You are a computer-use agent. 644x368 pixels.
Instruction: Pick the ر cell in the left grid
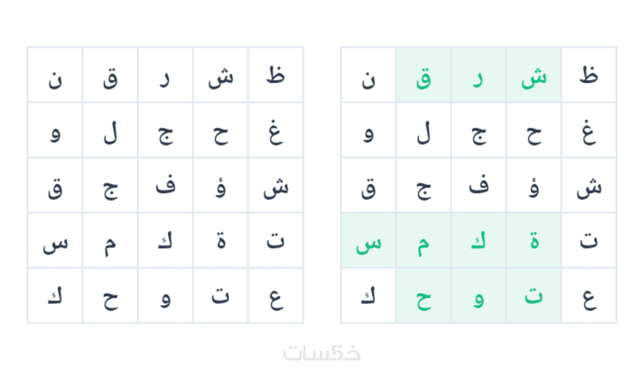point(165,75)
